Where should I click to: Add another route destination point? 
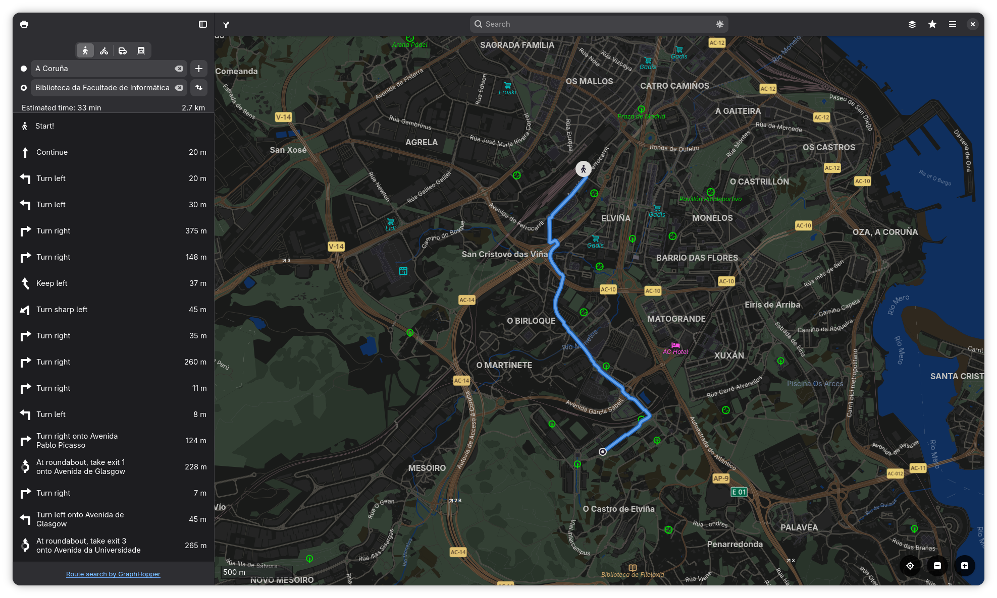click(199, 69)
